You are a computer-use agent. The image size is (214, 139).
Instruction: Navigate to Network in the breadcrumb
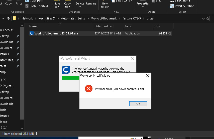27,18
